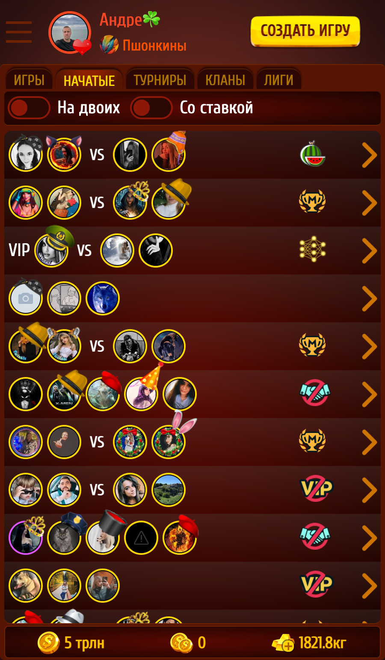
Task: Tap the crossed-out handshake icon on the X-MEN row
Action: coord(315,393)
